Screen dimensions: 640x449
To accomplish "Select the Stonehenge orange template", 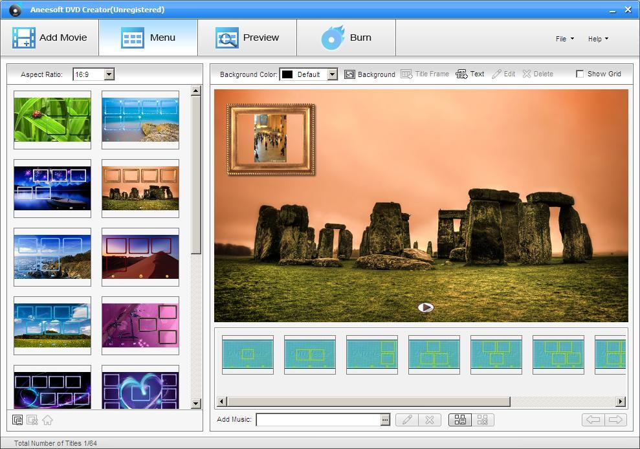I will [x=140, y=188].
